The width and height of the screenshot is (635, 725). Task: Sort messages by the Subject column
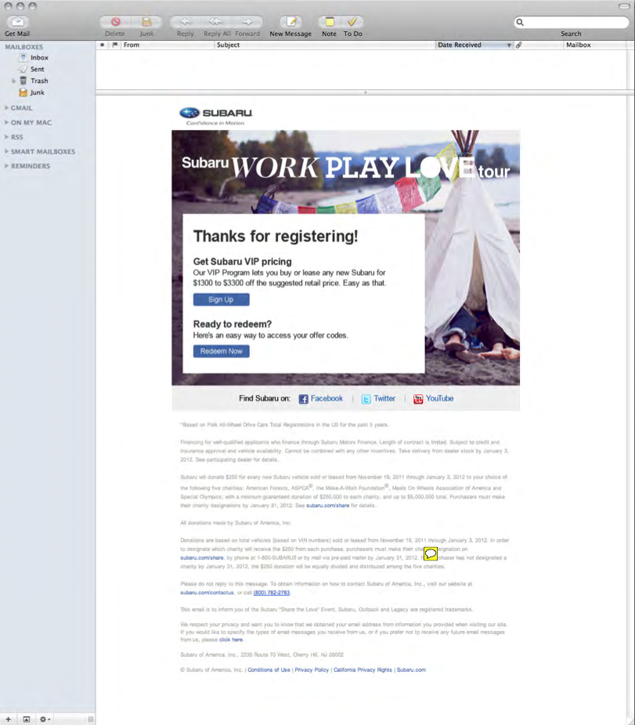[325, 45]
